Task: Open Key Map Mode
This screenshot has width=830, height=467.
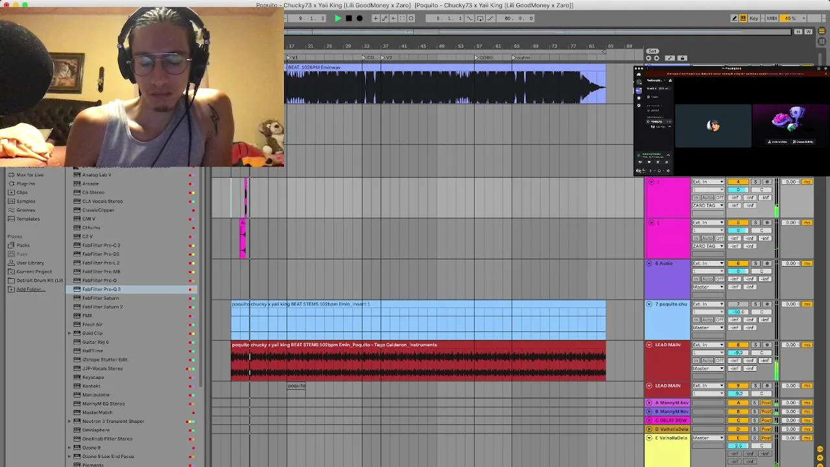Action: click(x=754, y=18)
